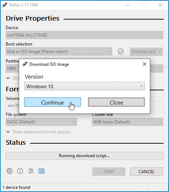The height and width of the screenshot is (192, 169).
Task: Click the Close button in dialog
Action: [x=116, y=102]
